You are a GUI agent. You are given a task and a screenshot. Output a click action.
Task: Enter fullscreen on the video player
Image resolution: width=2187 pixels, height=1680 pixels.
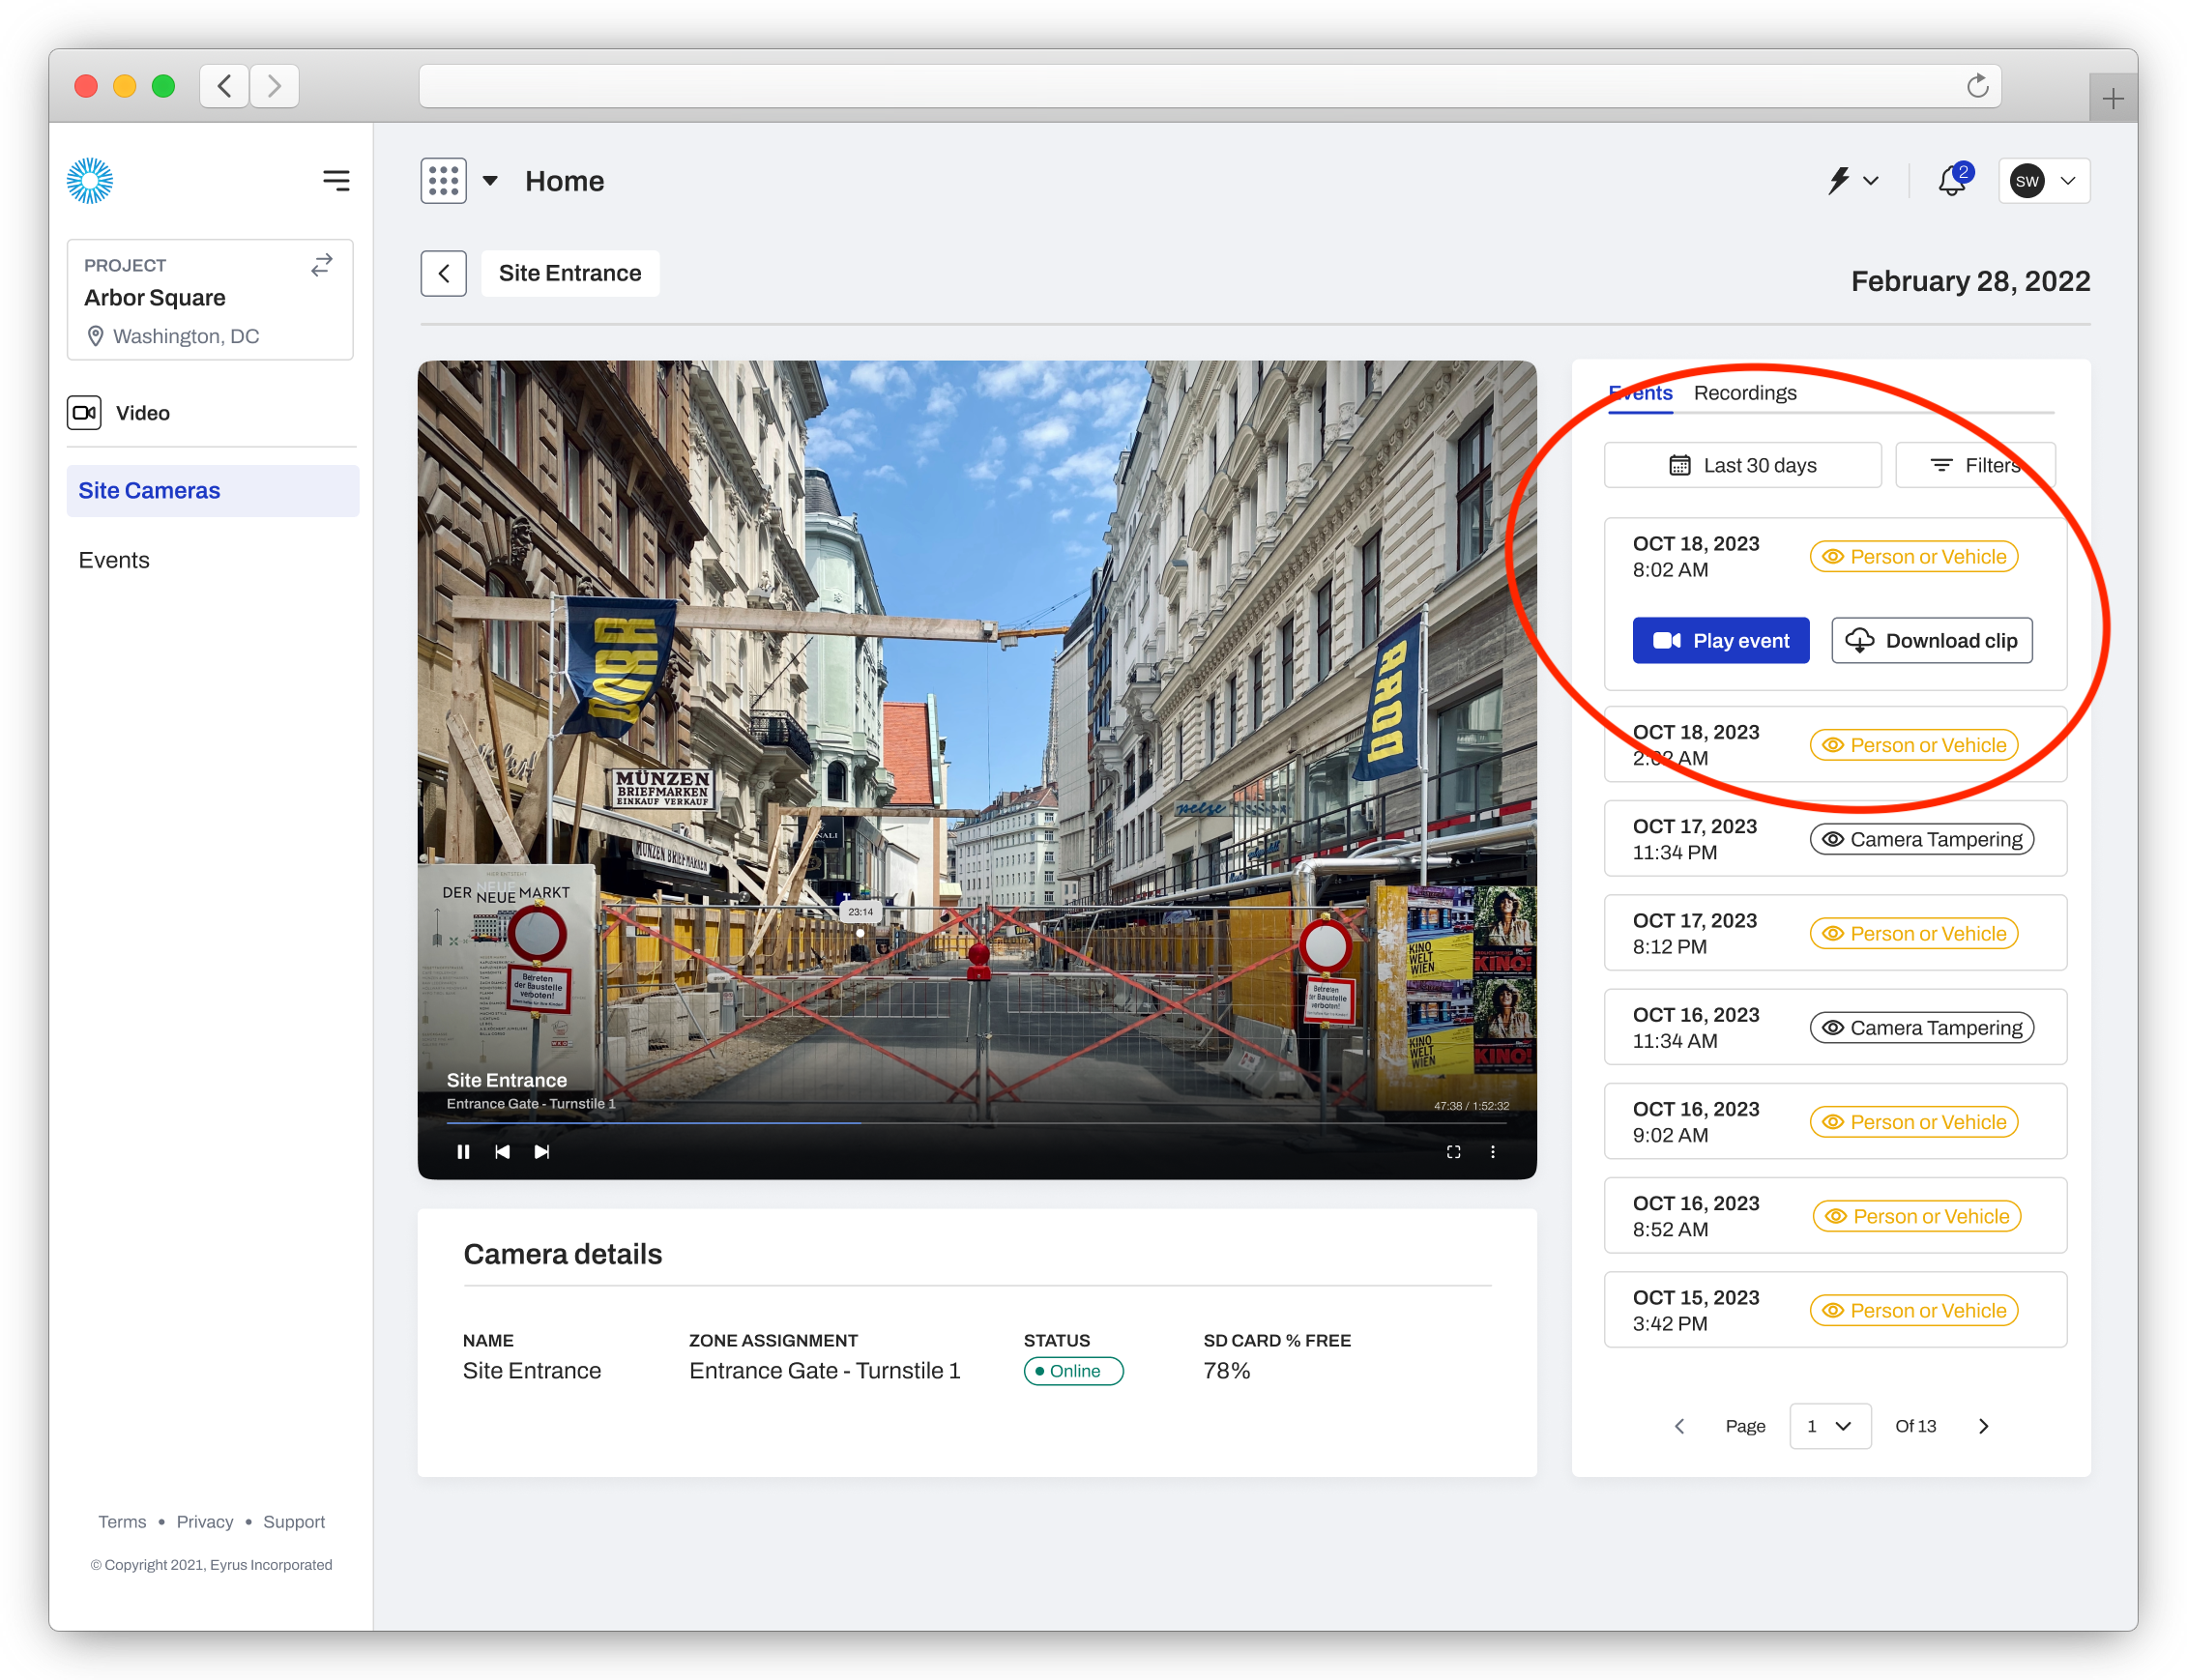tap(1453, 1152)
